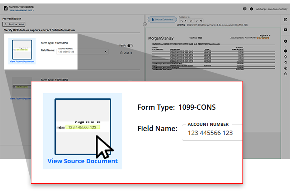
Task: Open the VIEW ENGAGEMENT INFO link
Action: [x=21, y=10]
